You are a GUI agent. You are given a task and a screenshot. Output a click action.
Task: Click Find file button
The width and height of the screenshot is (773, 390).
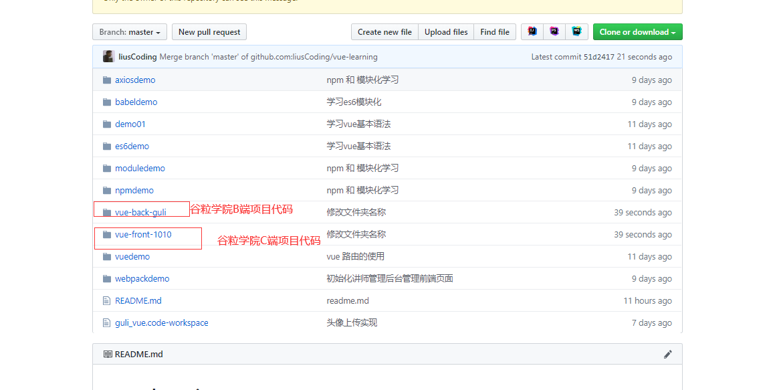tap(495, 31)
